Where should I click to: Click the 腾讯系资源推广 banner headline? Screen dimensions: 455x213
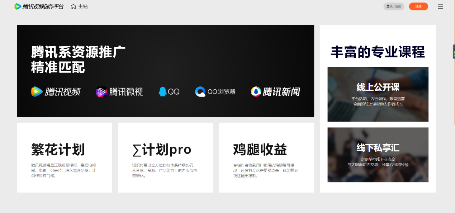coord(78,52)
